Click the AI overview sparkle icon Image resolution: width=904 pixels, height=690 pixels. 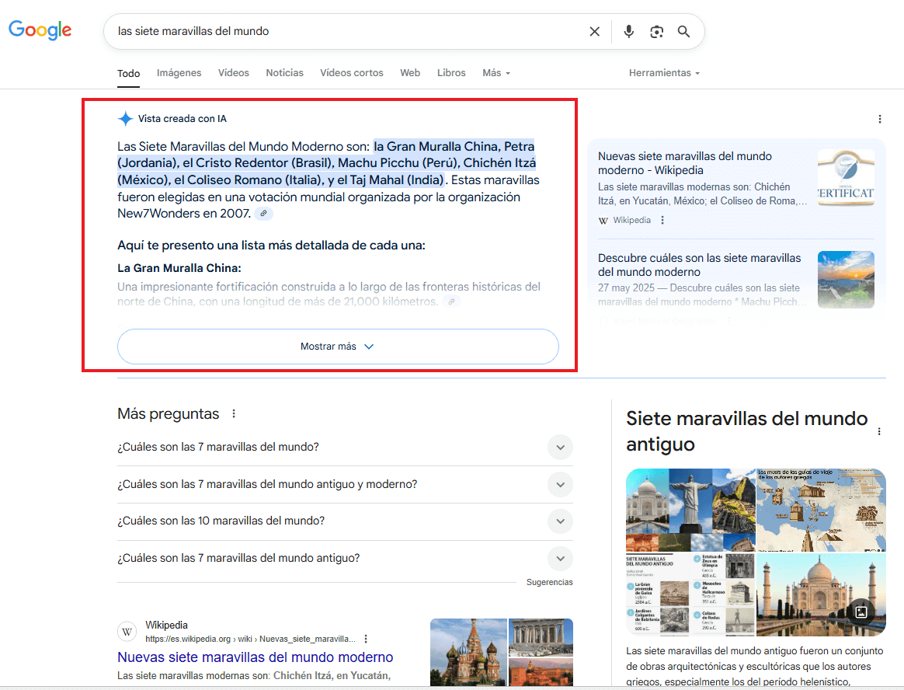[125, 119]
